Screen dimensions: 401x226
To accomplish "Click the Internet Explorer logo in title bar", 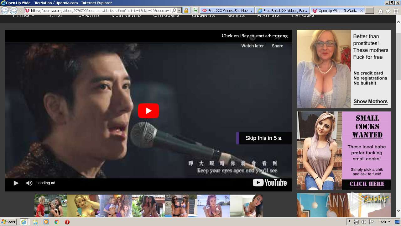I will [3, 3].
